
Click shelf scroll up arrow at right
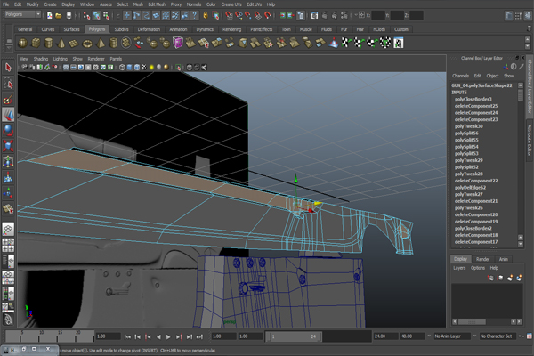click(x=528, y=39)
